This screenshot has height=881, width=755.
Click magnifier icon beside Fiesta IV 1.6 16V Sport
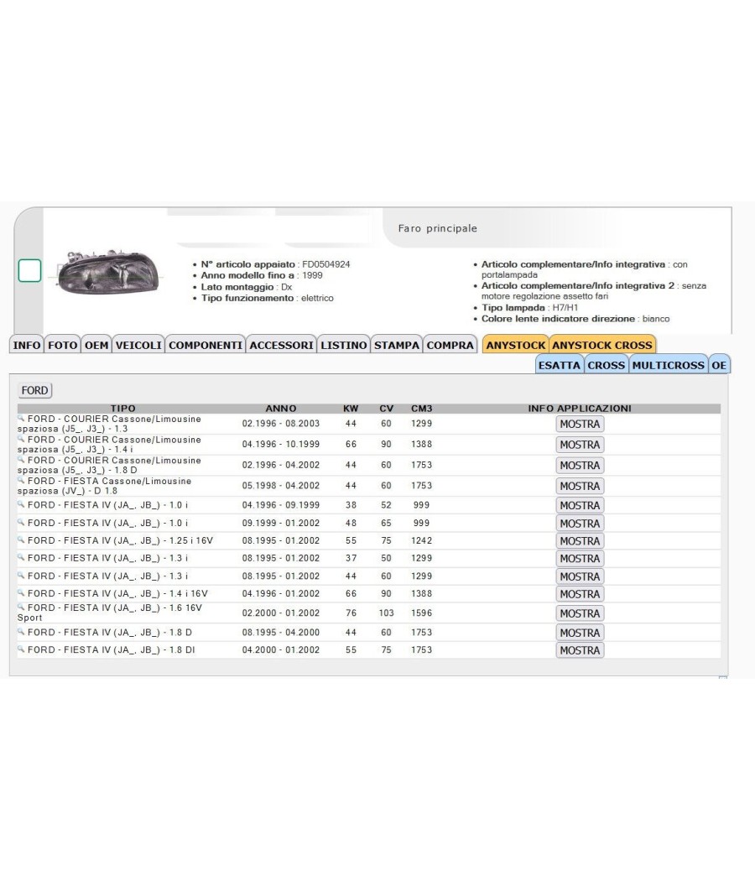[21, 607]
